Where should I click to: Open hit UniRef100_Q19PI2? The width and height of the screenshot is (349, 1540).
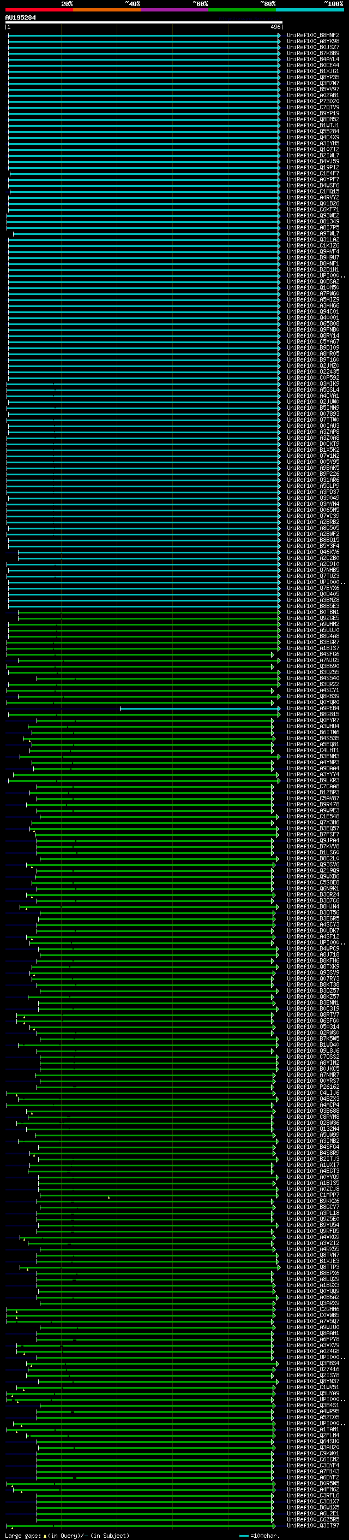[x=312, y=167]
